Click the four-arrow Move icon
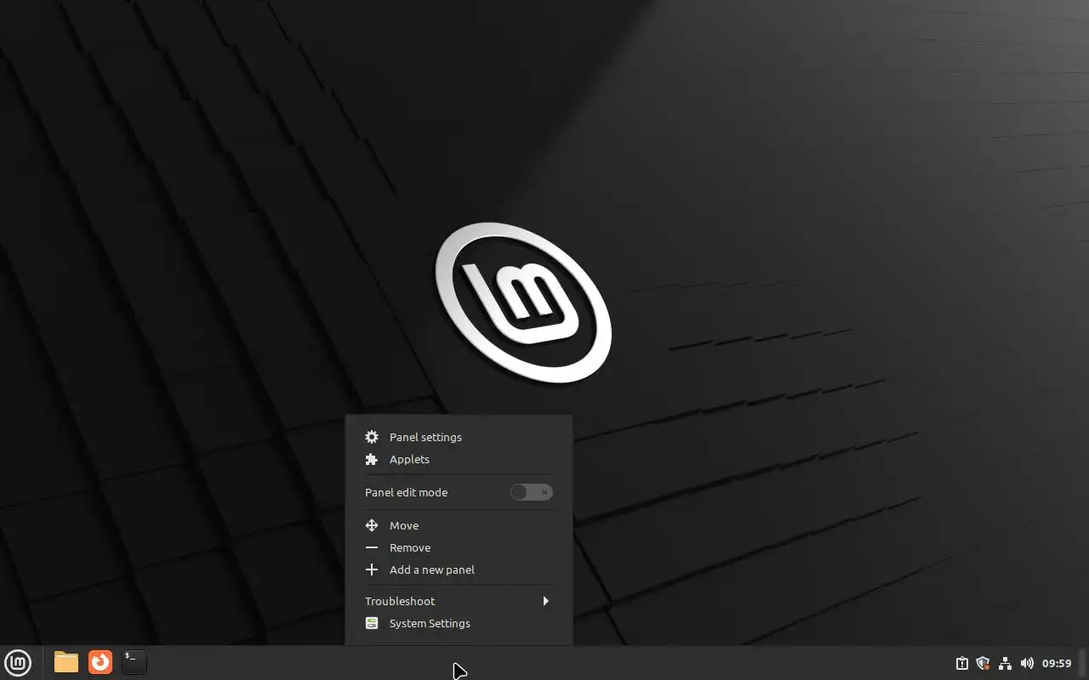 tap(372, 525)
